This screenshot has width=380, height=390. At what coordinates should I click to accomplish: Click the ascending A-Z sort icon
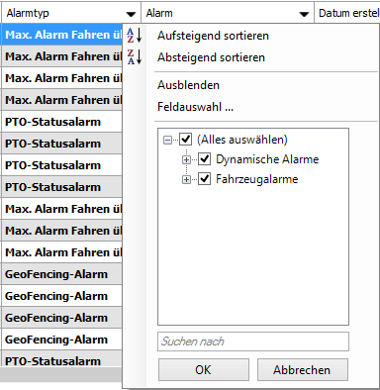pyautogui.click(x=135, y=36)
